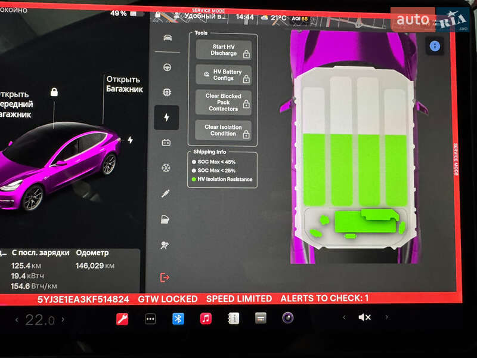Tap ALERTS TO CHECK: 1 text

pyautogui.click(x=324, y=298)
